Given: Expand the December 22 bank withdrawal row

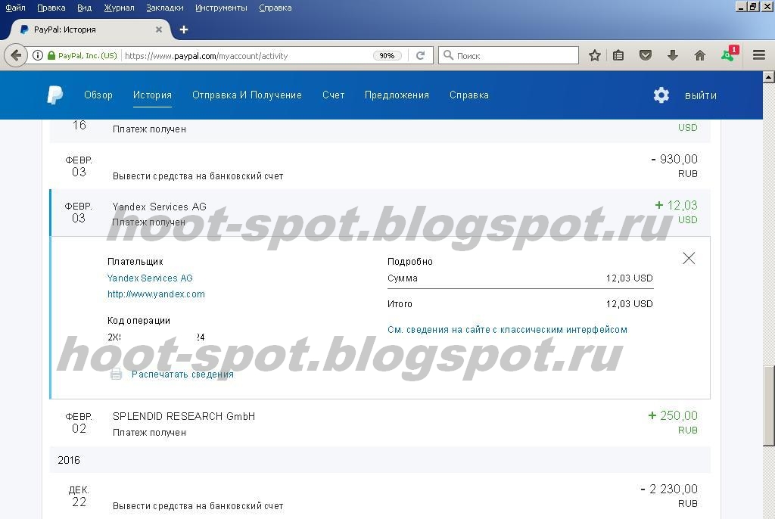Looking at the screenshot, I should 380,496.
